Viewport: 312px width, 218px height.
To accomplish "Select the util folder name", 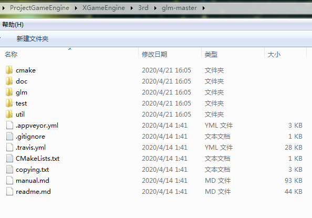I will (20, 115).
